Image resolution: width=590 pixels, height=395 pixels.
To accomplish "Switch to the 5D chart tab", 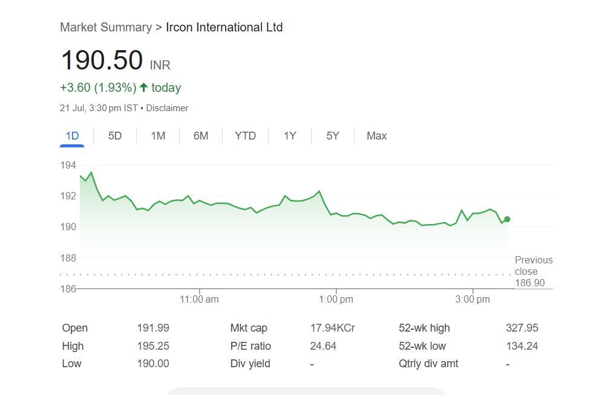I will [115, 136].
